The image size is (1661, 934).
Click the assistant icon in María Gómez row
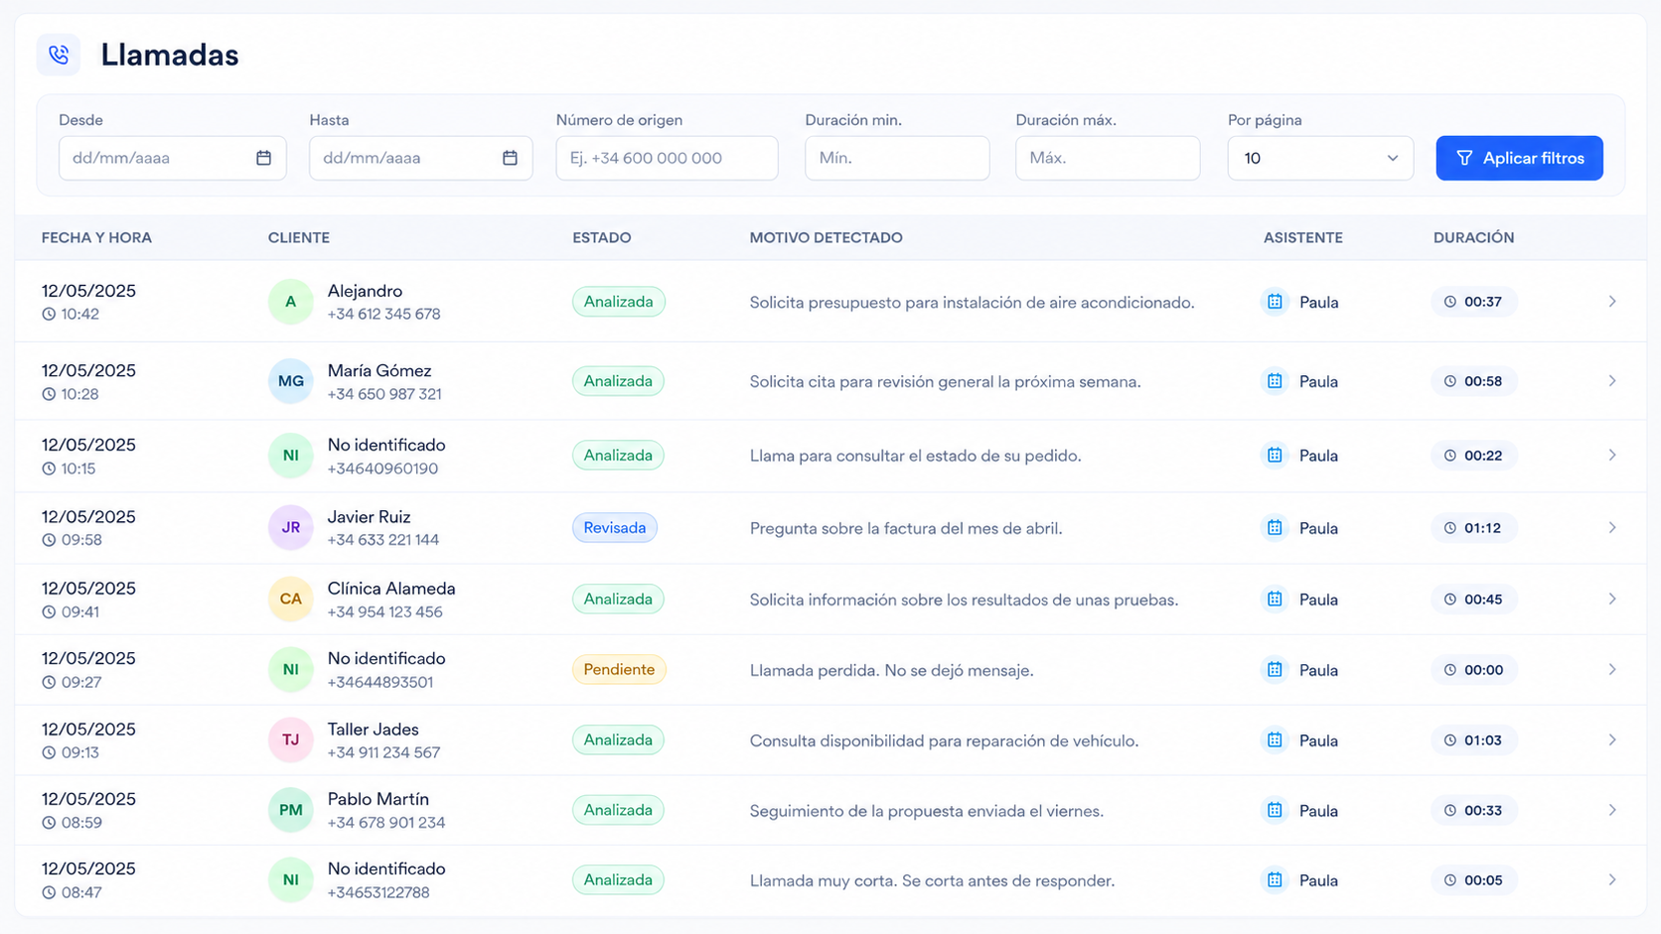pyautogui.click(x=1275, y=381)
